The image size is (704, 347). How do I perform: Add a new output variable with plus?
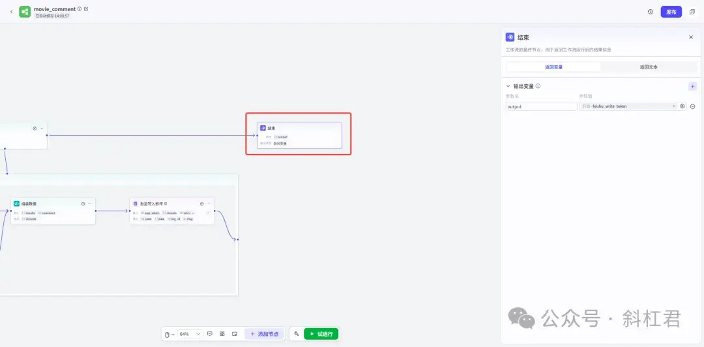(x=693, y=86)
